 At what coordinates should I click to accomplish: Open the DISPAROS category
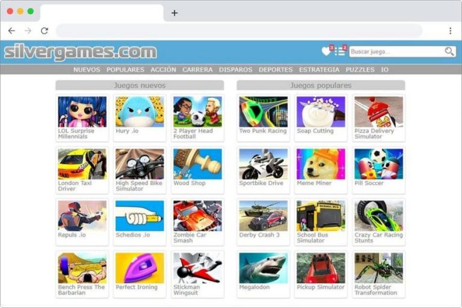[x=235, y=70]
